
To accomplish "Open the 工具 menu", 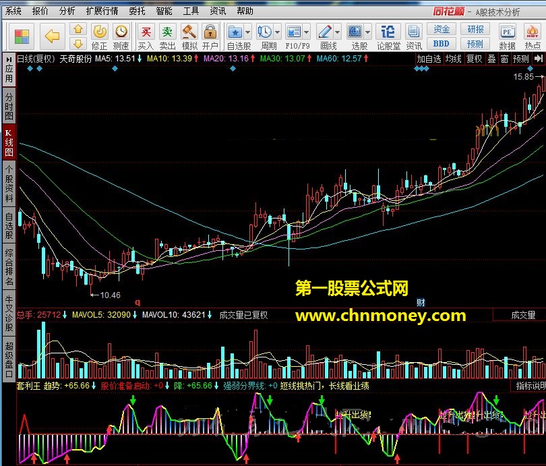I will point(191,11).
